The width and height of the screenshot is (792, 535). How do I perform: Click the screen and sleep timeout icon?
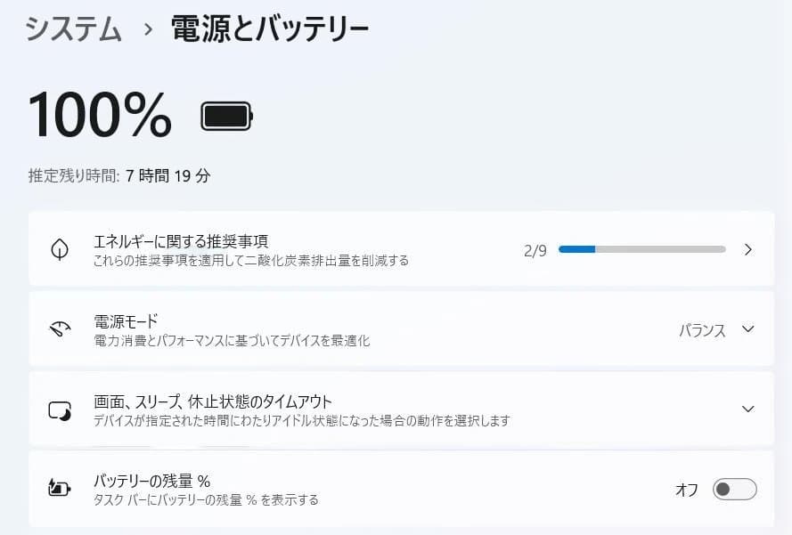pos(59,409)
